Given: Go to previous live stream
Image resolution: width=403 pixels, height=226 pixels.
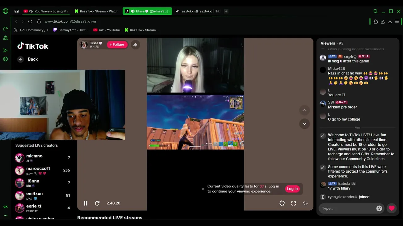Looking at the screenshot, I should 304,110.
